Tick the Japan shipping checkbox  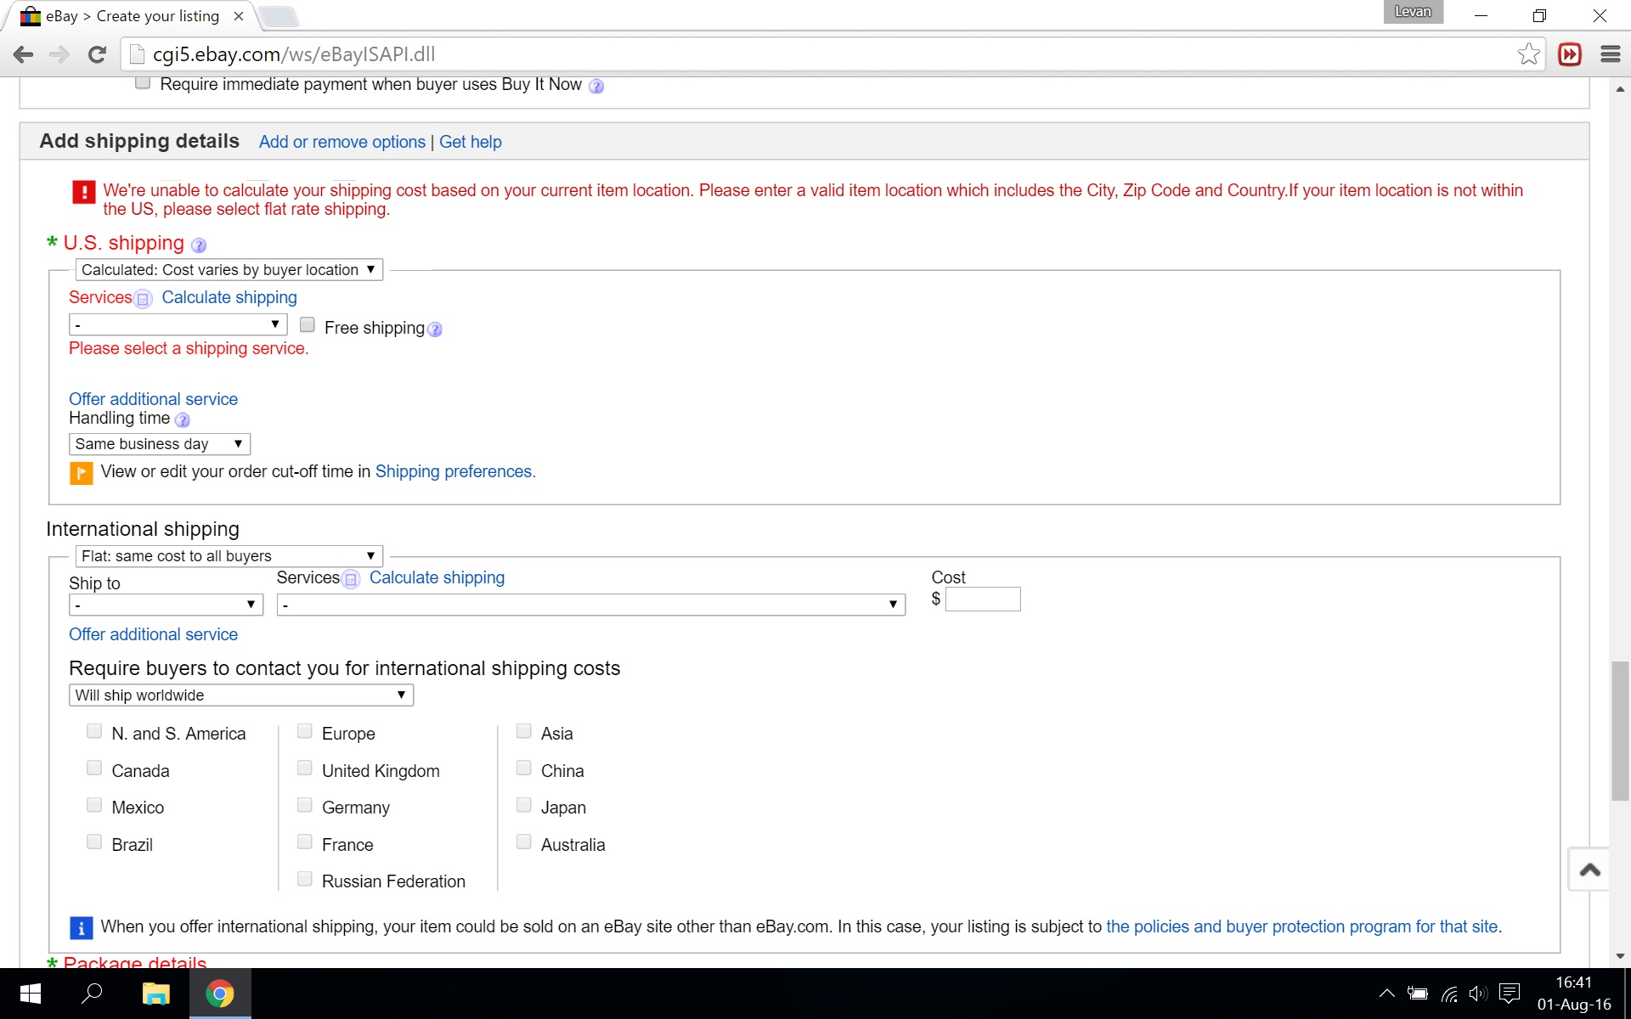coord(524,805)
